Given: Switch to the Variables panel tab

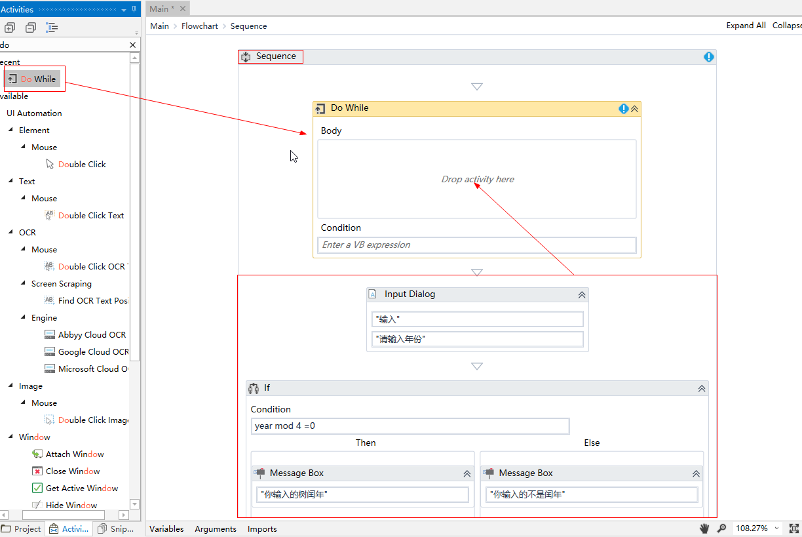Looking at the screenshot, I should 166,528.
